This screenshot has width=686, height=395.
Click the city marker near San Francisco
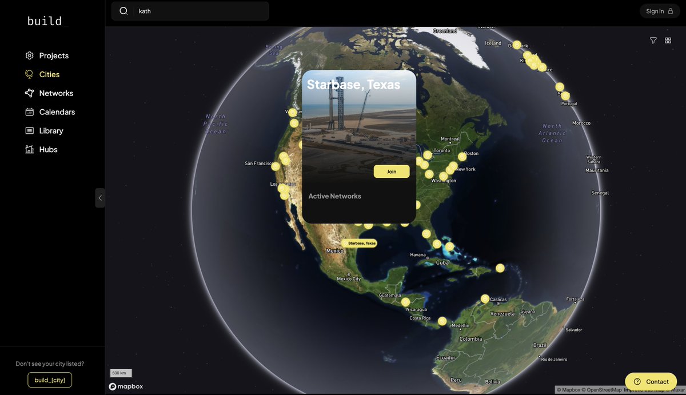[276, 166]
